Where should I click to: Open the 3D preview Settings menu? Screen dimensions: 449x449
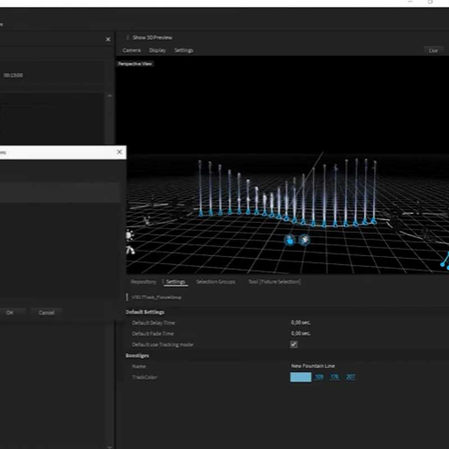tap(184, 51)
